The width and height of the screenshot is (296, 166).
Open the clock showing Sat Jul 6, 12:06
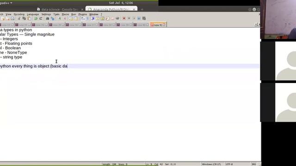(121, 3)
